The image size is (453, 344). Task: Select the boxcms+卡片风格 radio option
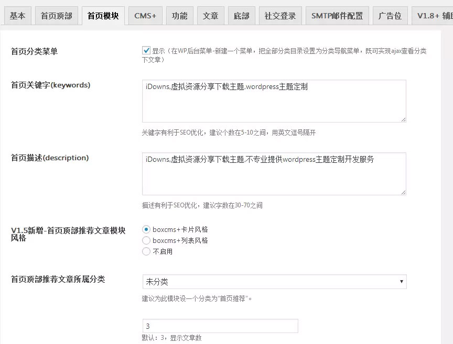pos(146,229)
